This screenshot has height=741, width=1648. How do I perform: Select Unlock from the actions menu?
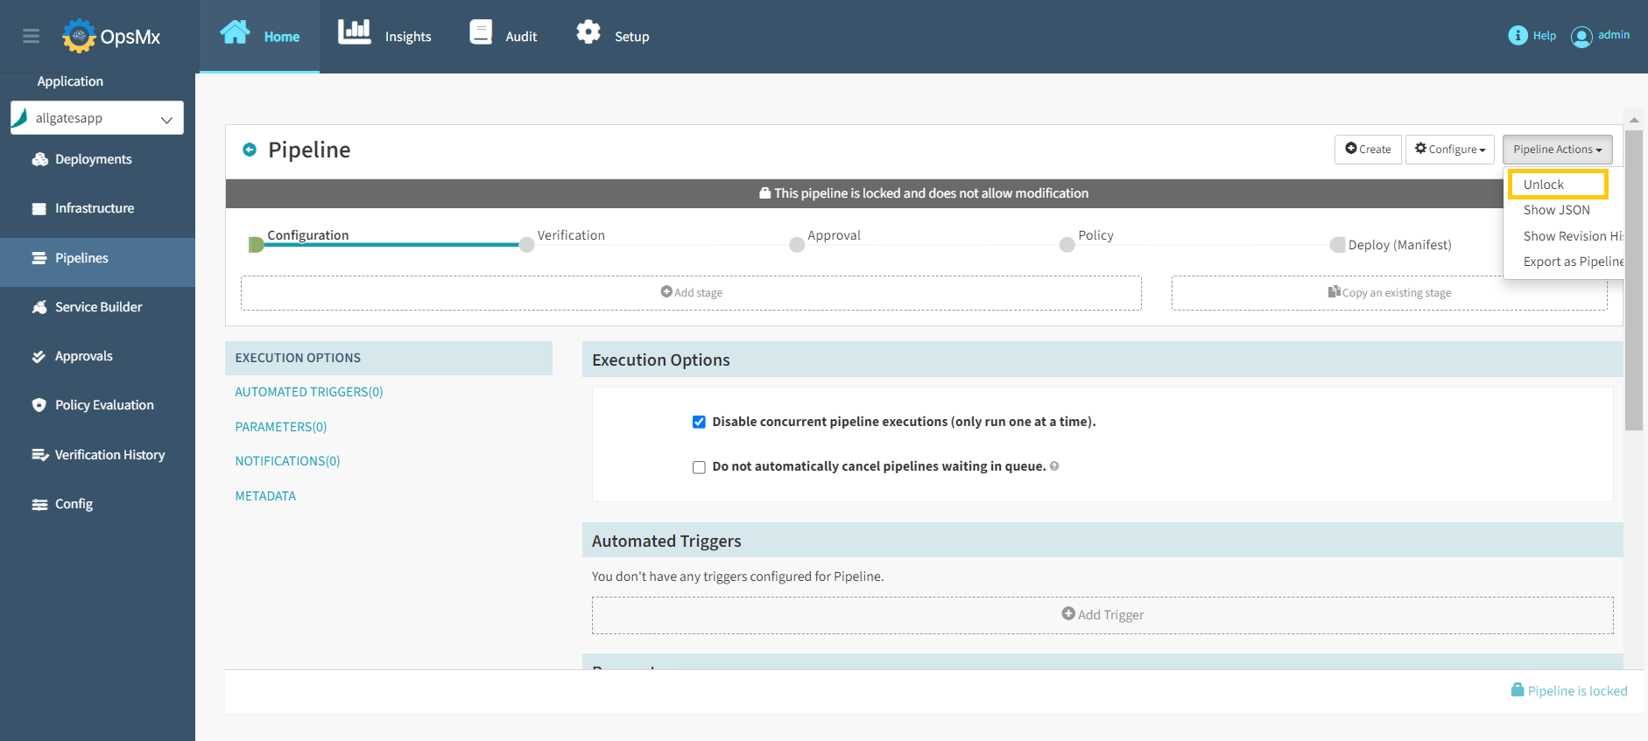click(1544, 185)
